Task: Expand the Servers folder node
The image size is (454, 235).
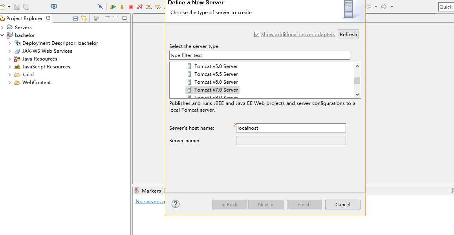Action: [2, 27]
